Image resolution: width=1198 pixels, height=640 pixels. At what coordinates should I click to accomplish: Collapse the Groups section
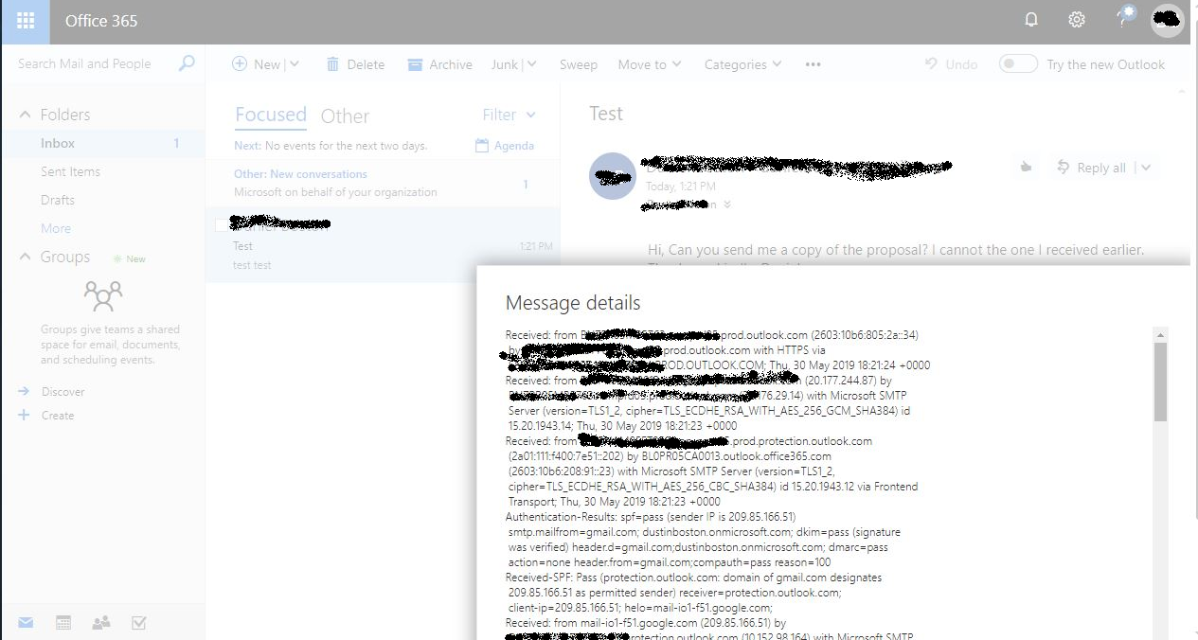click(26, 257)
